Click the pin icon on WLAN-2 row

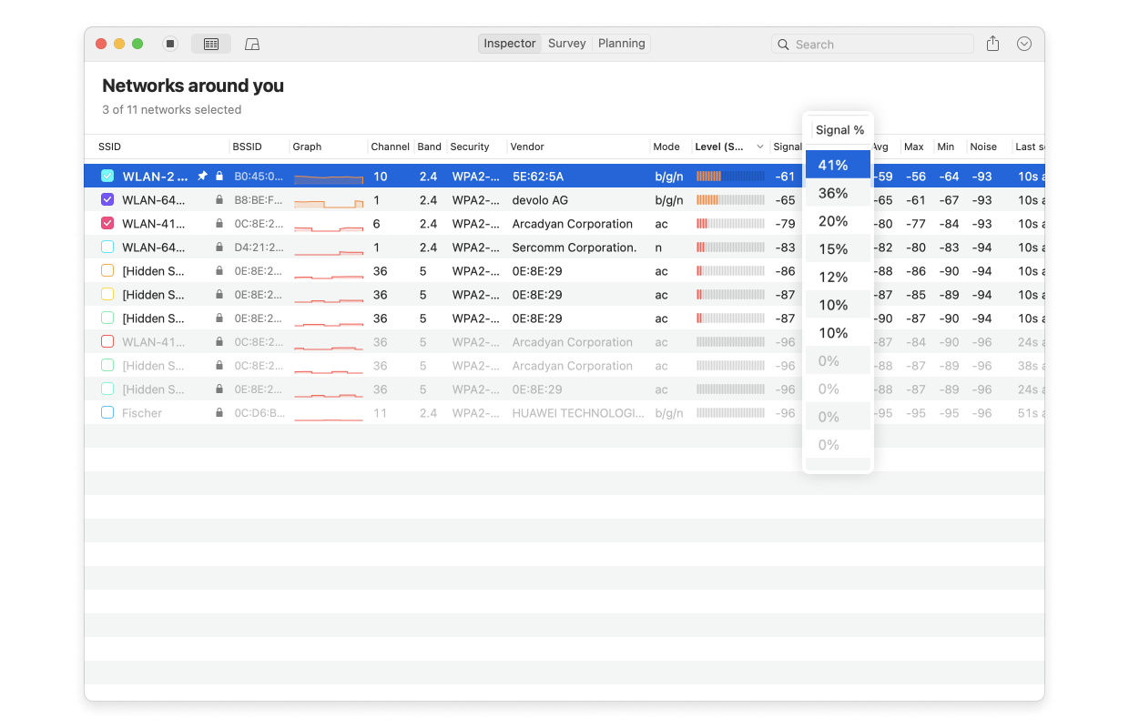coord(203,177)
